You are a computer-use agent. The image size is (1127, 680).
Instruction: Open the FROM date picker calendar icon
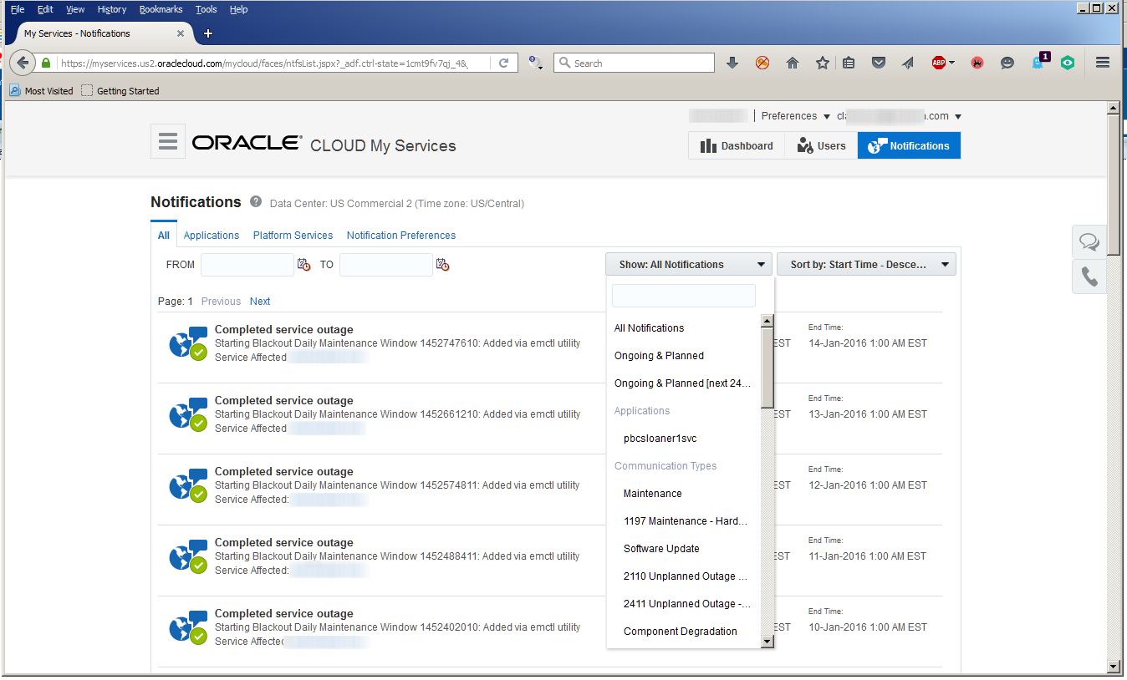click(303, 265)
